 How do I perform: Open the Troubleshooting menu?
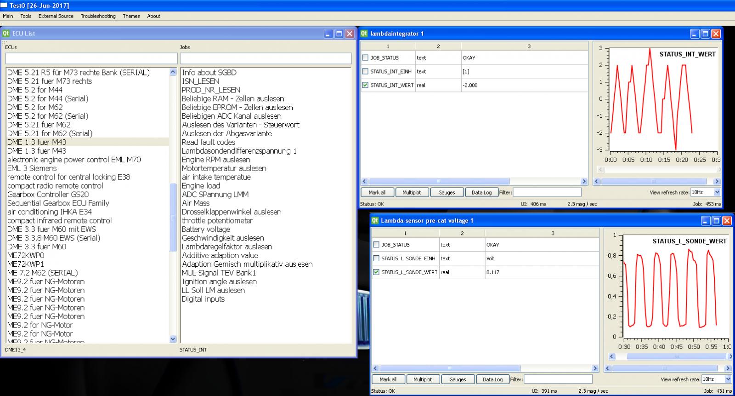pos(98,16)
